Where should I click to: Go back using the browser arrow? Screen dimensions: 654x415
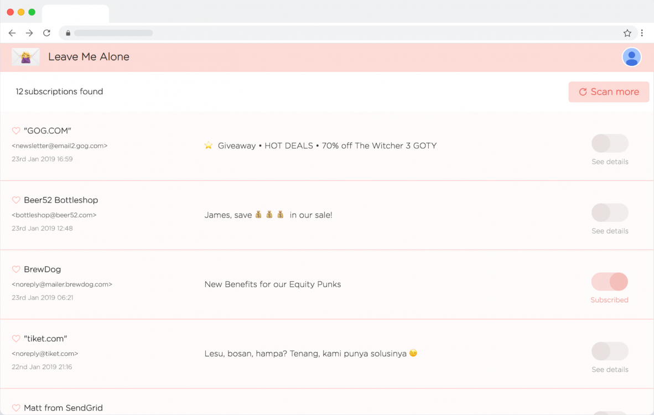pyautogui.click(x=12, y=33)
